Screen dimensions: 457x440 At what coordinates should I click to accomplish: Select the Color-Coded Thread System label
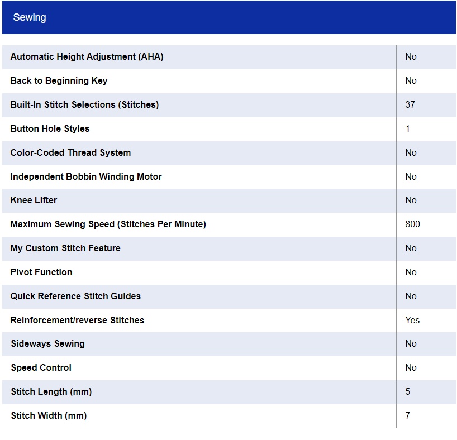pyautogui.click(x=70, y=153)
